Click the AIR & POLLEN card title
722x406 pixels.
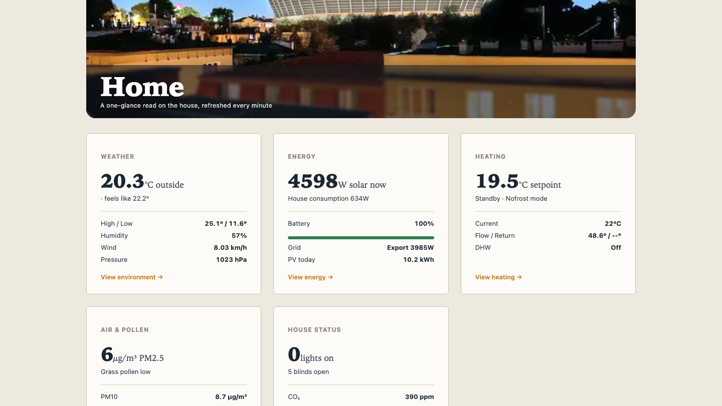[125, 330]
